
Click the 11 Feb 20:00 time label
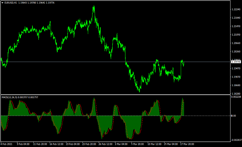40,144
